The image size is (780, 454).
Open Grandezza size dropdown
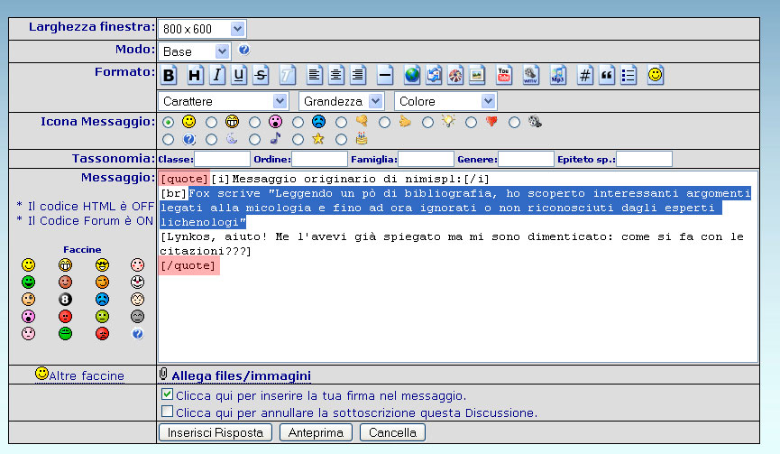click(x=341, y=101)
